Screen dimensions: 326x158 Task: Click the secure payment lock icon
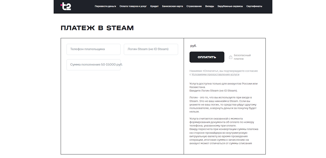click(230, 57)
